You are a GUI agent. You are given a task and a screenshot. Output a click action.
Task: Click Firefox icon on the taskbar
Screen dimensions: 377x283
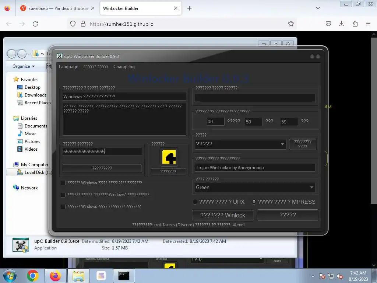(x=56, y=276)
